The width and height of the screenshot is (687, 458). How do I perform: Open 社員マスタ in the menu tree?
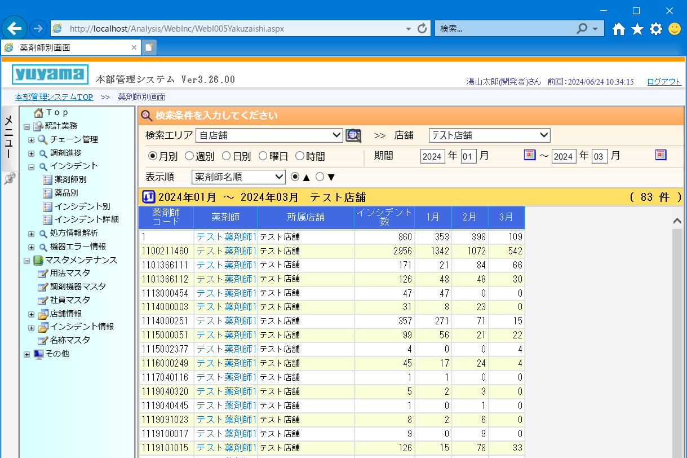tap(70, 300)
